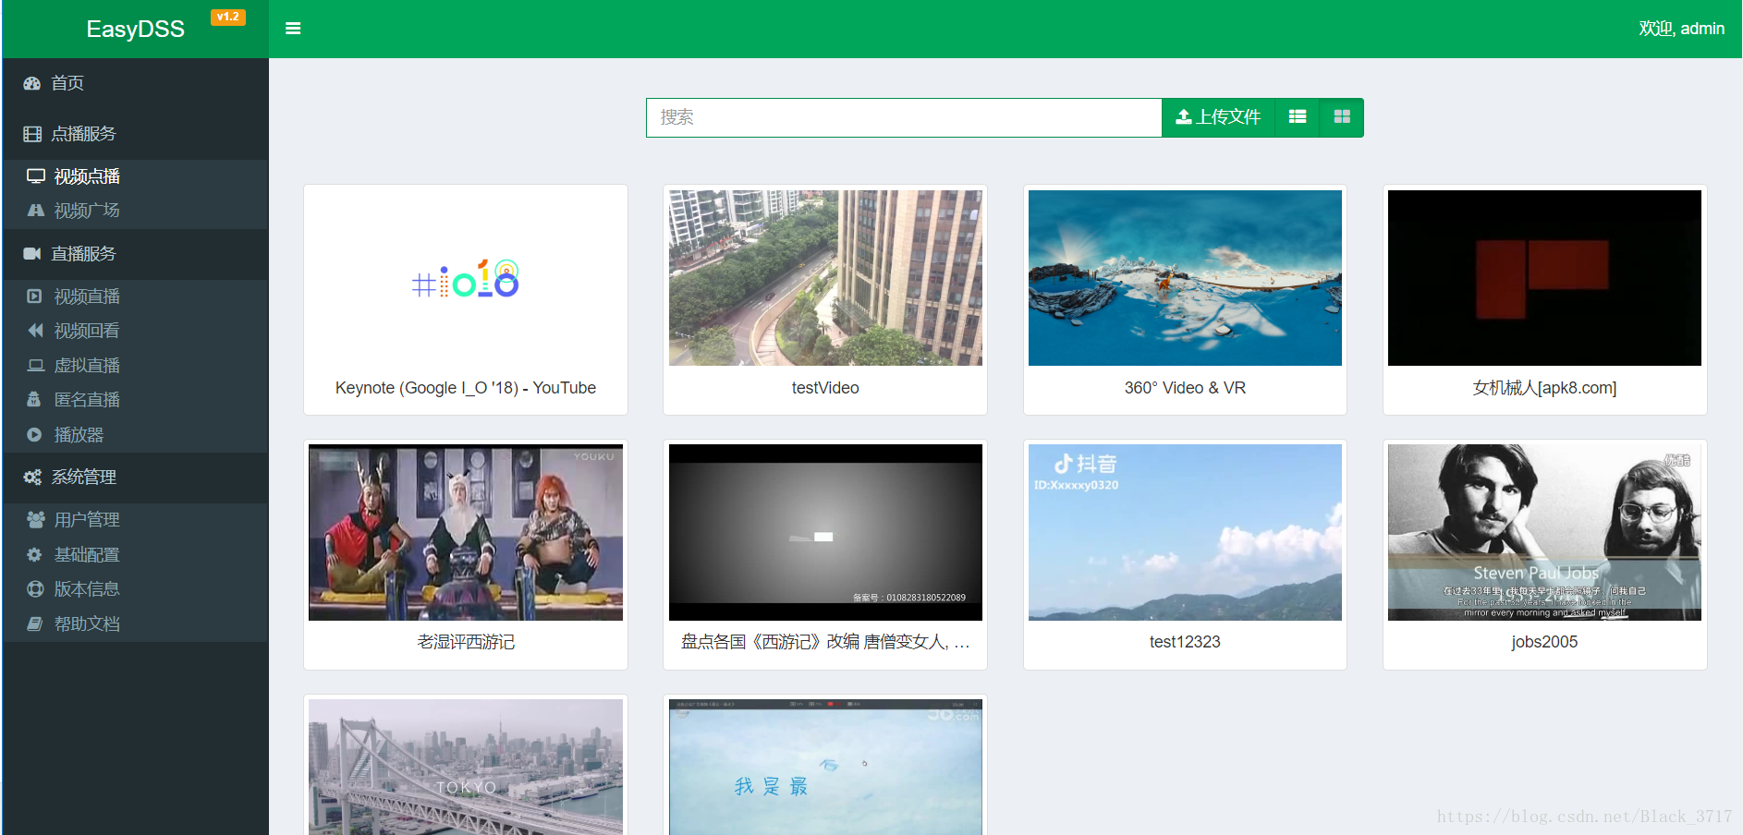Click the 欢迎, admin user link

click(x=1681, y=29)
